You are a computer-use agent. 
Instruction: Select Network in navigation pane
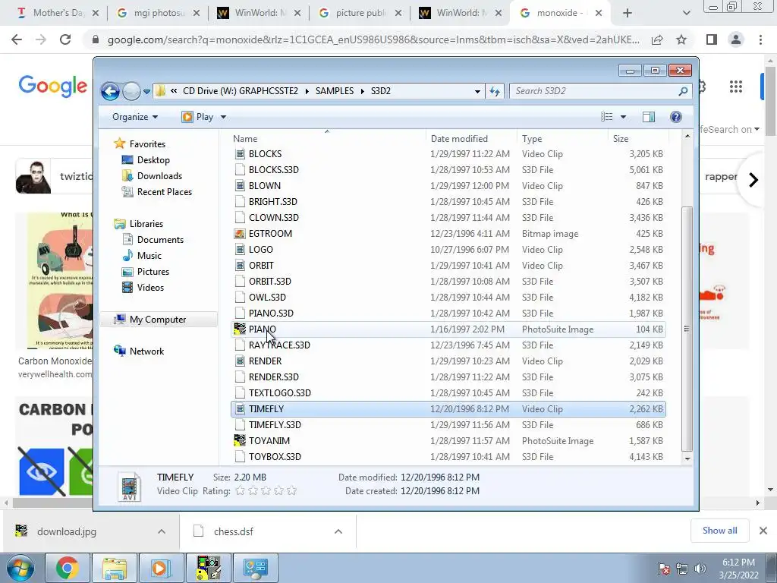click(140, 351)
